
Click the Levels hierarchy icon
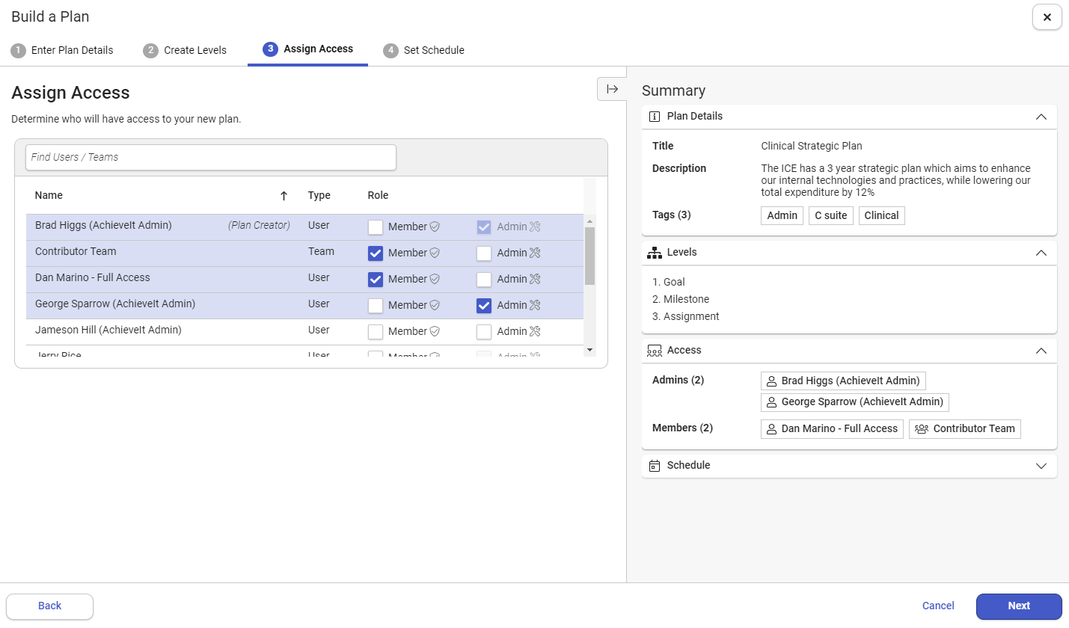655,253
